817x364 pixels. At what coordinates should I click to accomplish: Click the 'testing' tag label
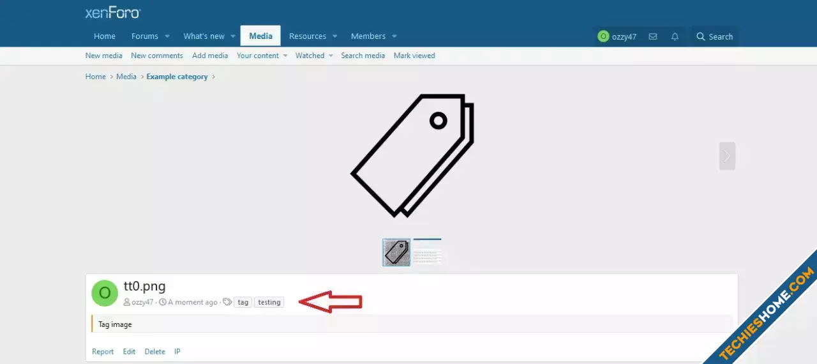click(x=269, y=303)
